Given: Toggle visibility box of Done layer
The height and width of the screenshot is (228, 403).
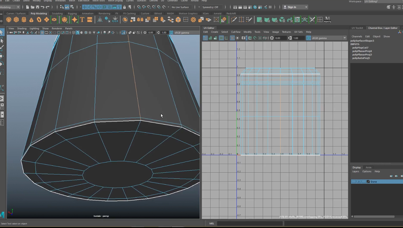Looking at the screenshot, I should [354, 182].
